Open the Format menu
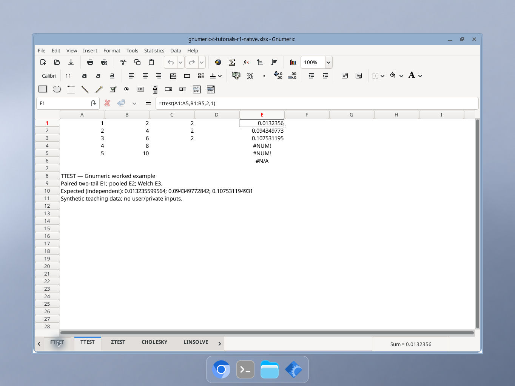 pyautogui.click(x=112, y=51)
